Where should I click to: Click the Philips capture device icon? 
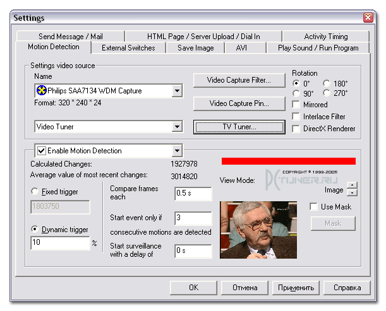coord(42,91)
